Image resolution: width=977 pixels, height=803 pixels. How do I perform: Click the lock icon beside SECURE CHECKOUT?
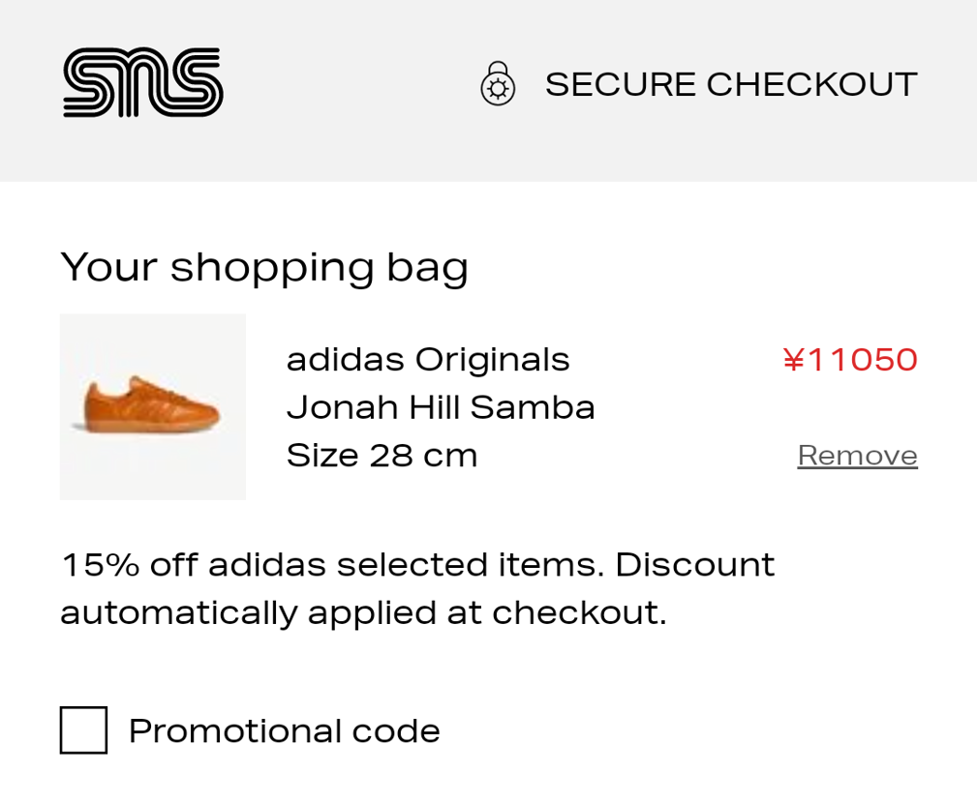tap(497, 84)
